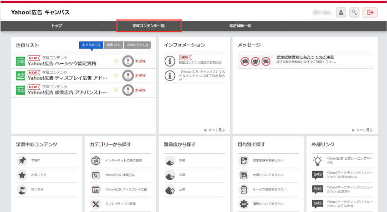Open システムメンテナンス終了のお知らせ notice

(202, 76)
